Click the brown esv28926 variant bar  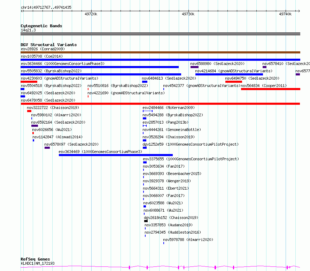click(160, 52)
